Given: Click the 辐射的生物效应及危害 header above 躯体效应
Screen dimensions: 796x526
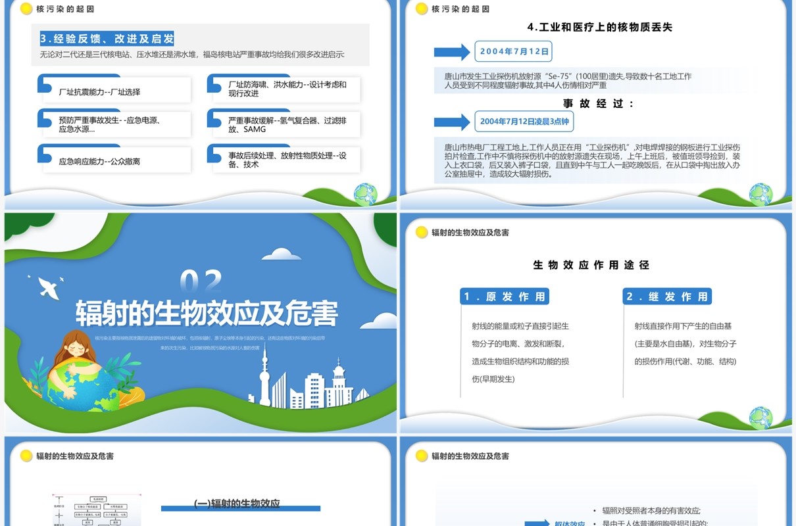Looking at the screenshot, I should [470, 456].
